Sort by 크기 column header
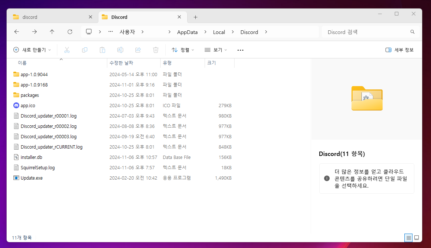Viewport: 431px width, 248px height. tap(211, 63)
